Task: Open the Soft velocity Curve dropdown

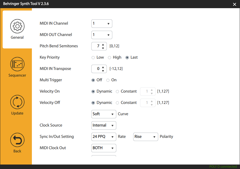Action: [x=104, y=114]
